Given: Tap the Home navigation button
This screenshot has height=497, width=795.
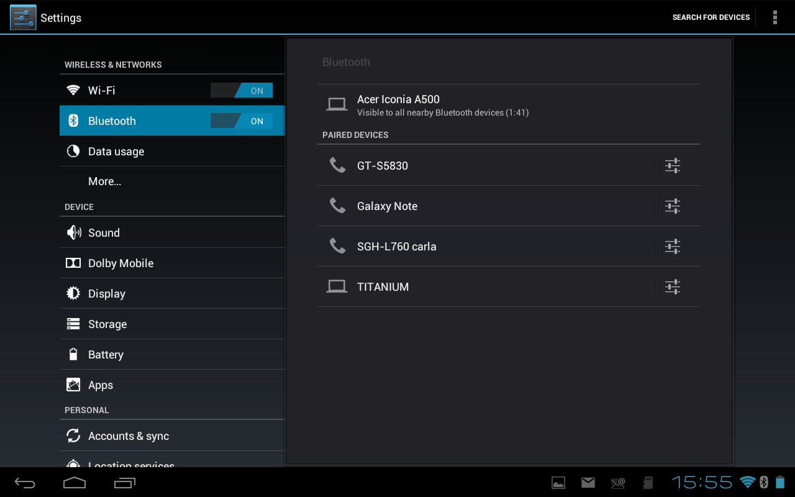Looking at the screenshot, I should [75, 483].
